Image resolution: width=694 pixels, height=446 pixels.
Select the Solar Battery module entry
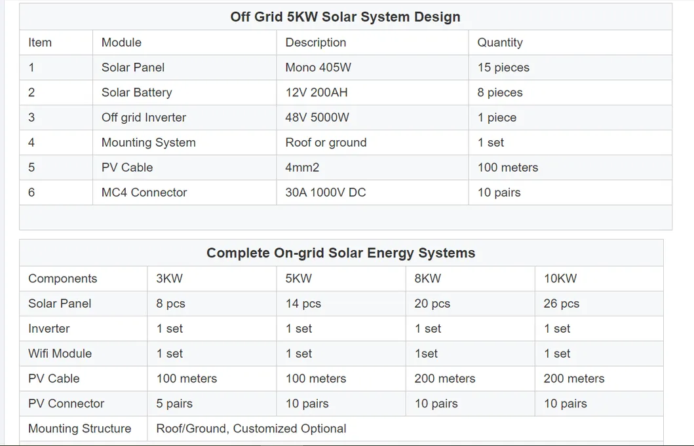tap(136, 92)
